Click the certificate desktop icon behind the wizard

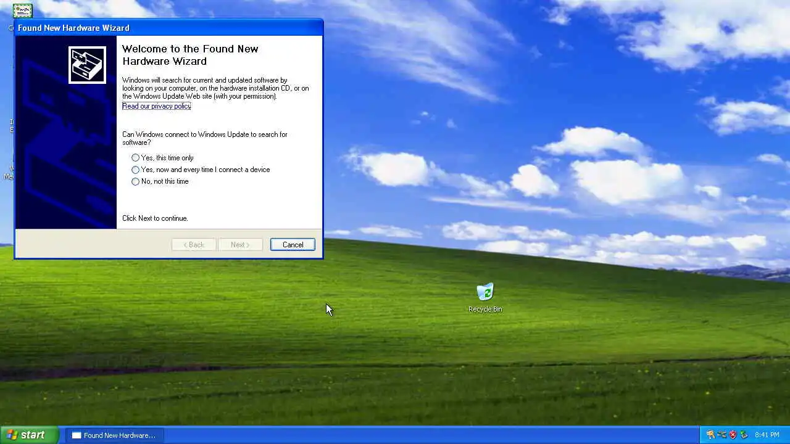tap(23, 10)
